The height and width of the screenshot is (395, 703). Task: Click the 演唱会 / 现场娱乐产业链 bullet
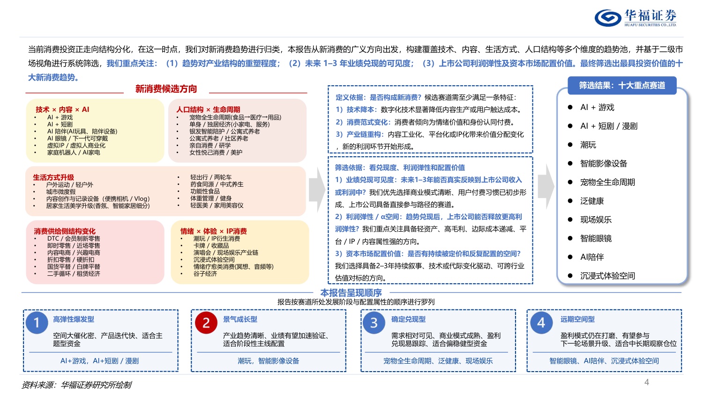click(226, 253)
